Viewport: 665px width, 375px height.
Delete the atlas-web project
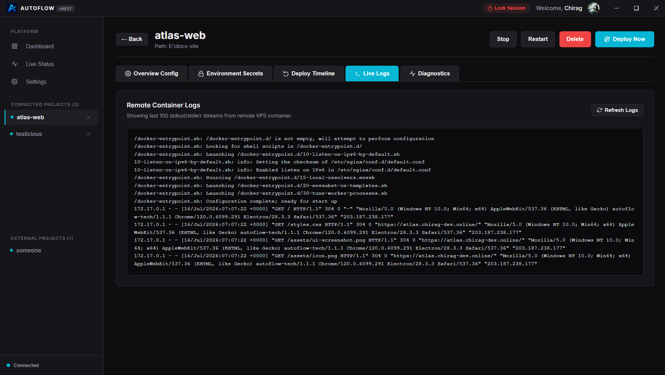tap(575, 39)
